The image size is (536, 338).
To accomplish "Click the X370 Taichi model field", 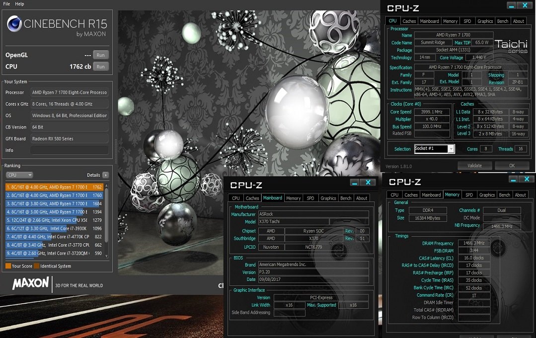I will (294, 221).
